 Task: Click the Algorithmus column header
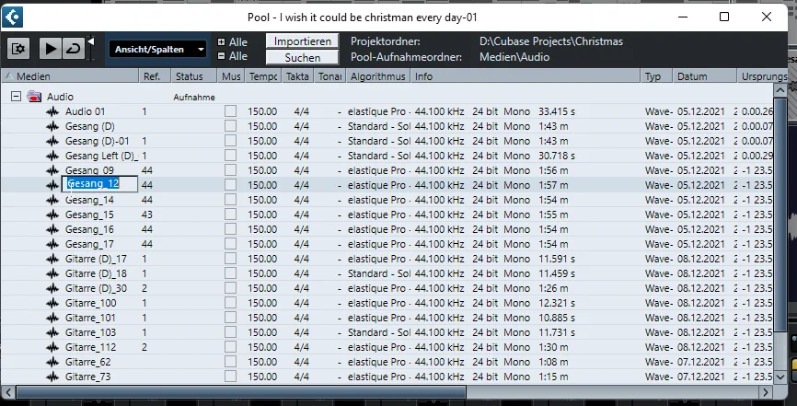(x=378, y=76)
